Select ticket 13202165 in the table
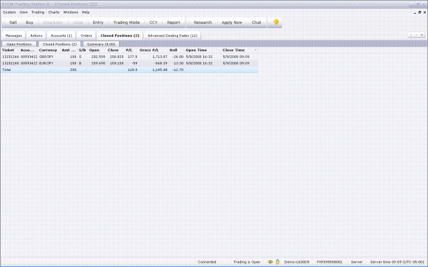Image resolution: width=428 pixels, height=267 pixels. pos(11,63)
